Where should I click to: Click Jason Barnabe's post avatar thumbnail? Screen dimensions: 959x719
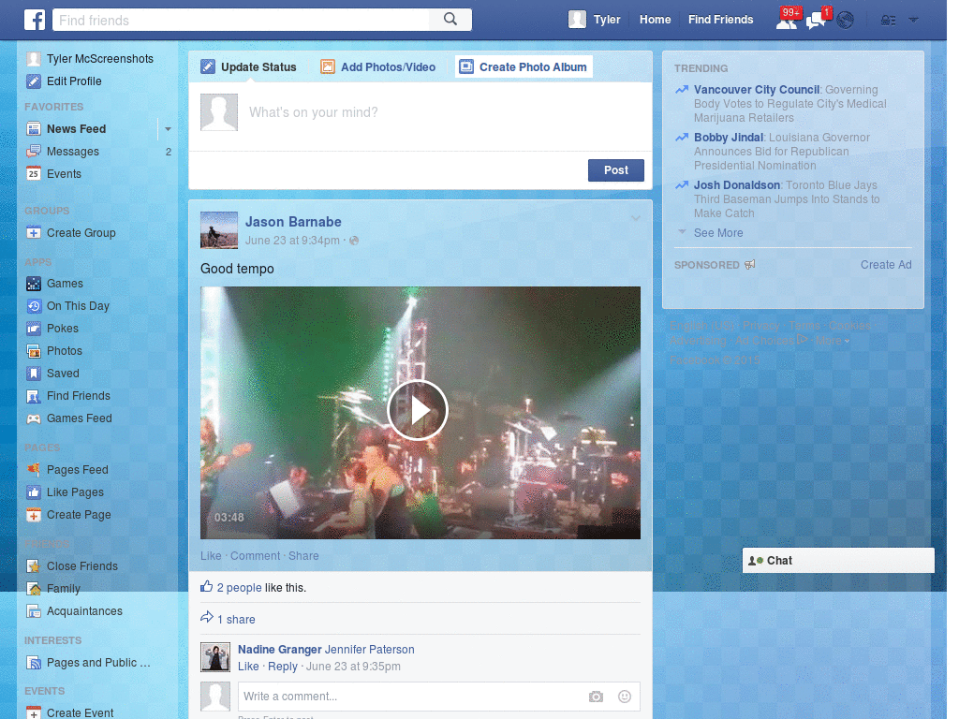coord(219,230)
